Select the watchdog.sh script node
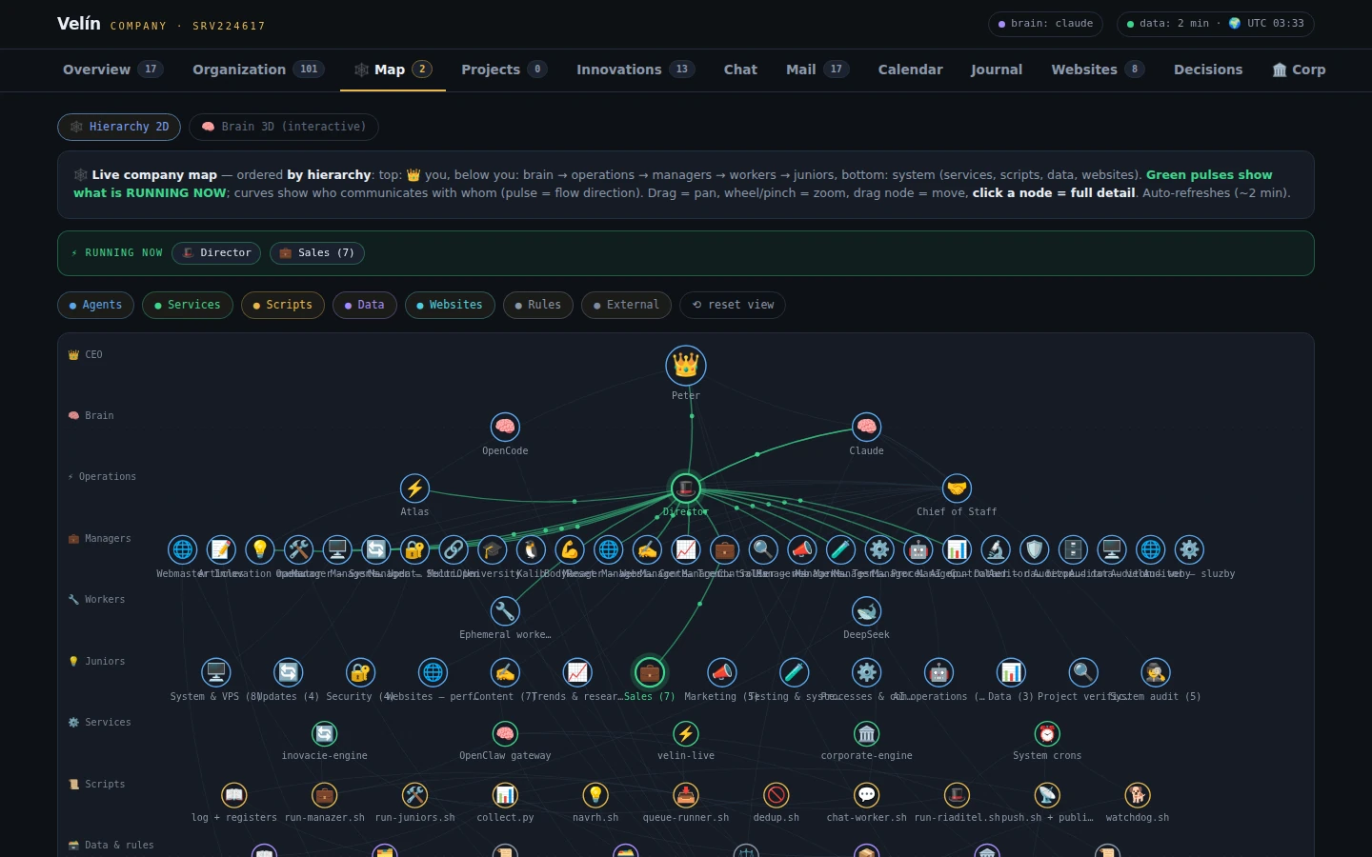This screenshot has width=1372, height=857. [1138, 795]
